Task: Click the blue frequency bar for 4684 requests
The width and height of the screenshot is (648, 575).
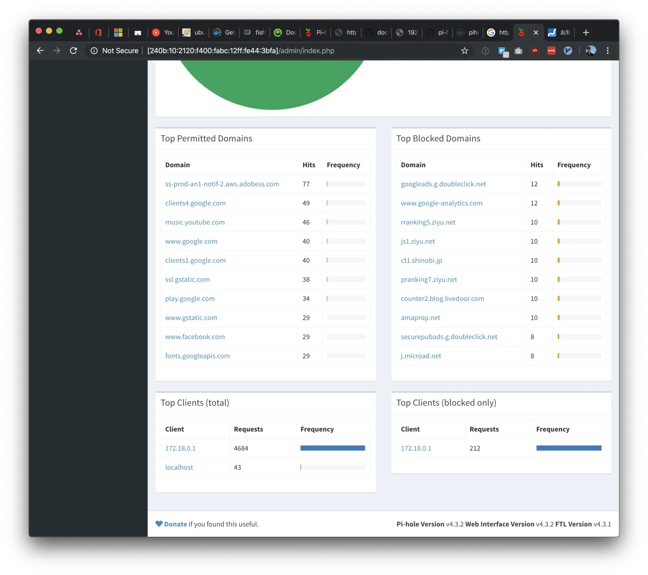Action: point(332,448)
